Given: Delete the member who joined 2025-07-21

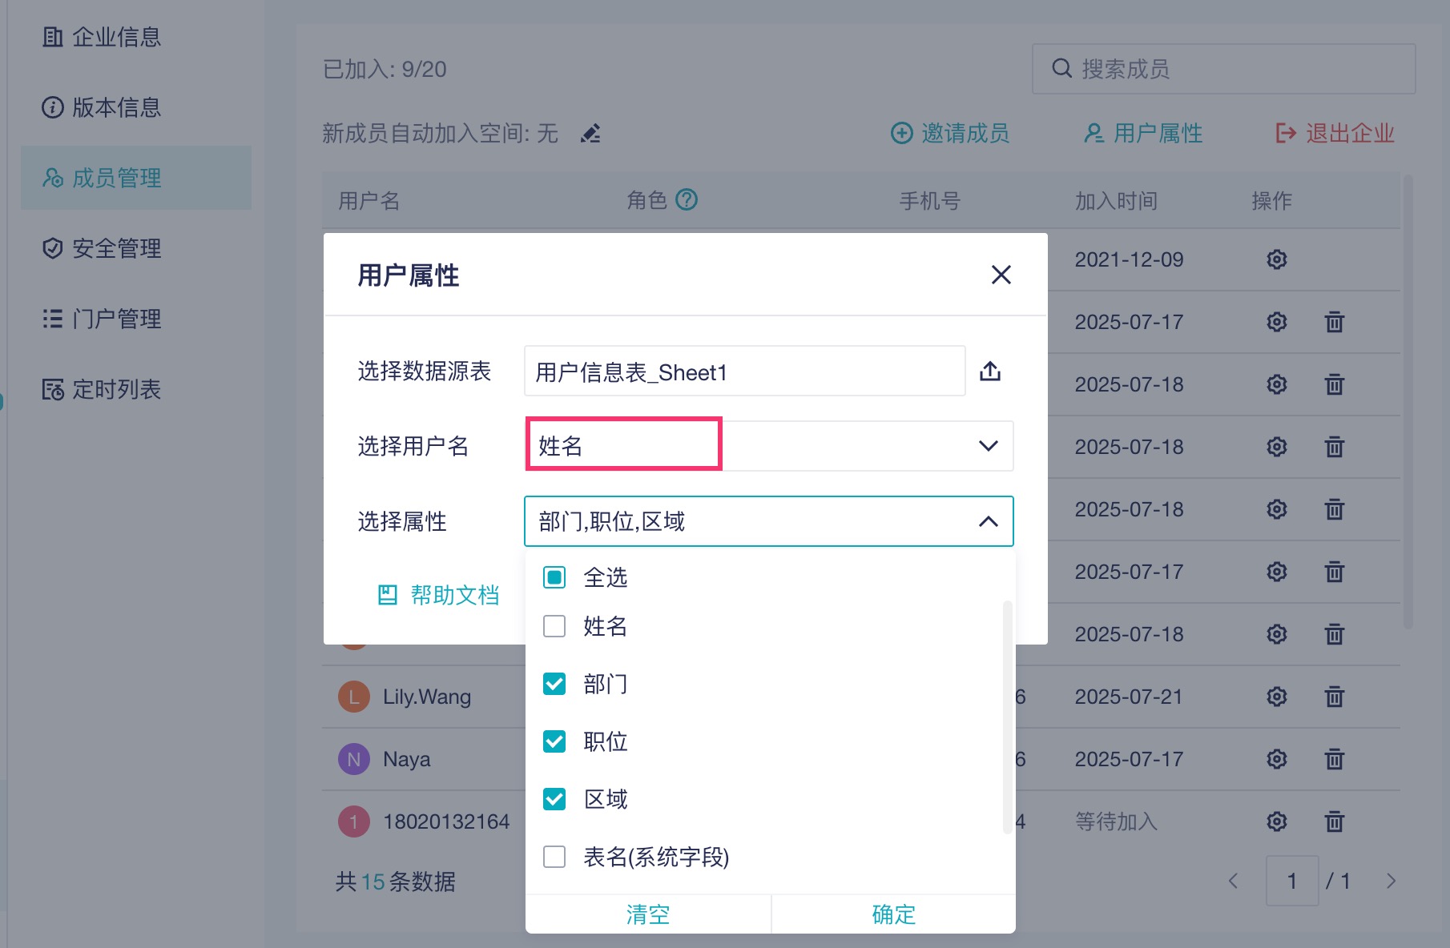Looking at the screenshot, I should (1334, 697).
